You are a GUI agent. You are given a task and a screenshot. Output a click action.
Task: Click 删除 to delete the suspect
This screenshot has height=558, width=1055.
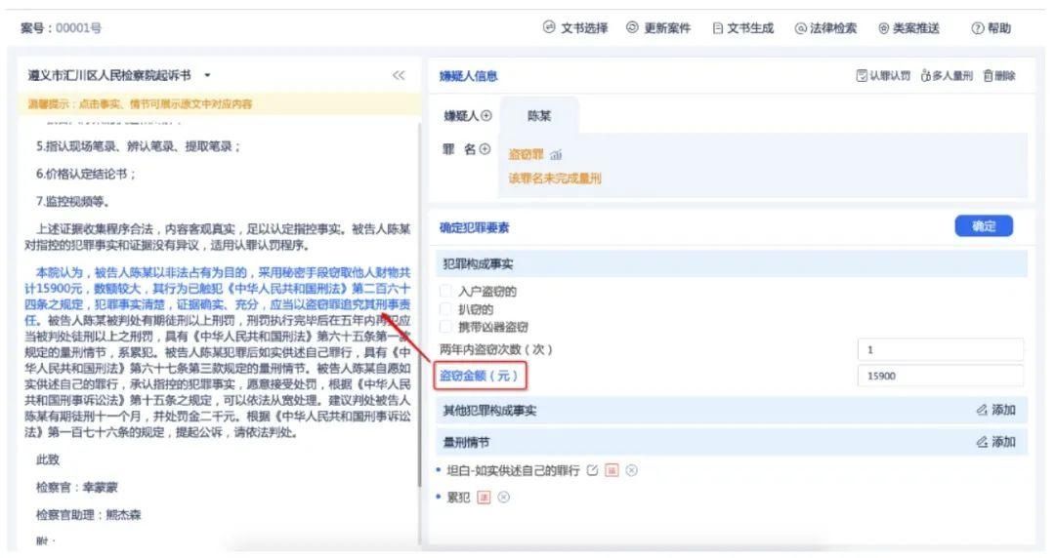(x=999, y=76)
